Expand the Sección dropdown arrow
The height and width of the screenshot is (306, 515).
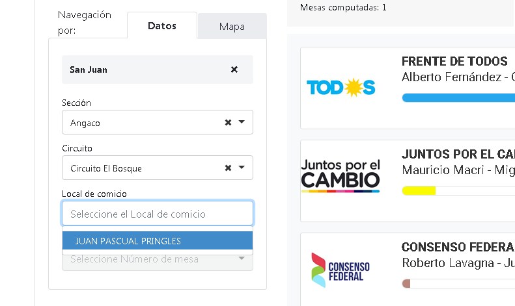coord(242,122)
